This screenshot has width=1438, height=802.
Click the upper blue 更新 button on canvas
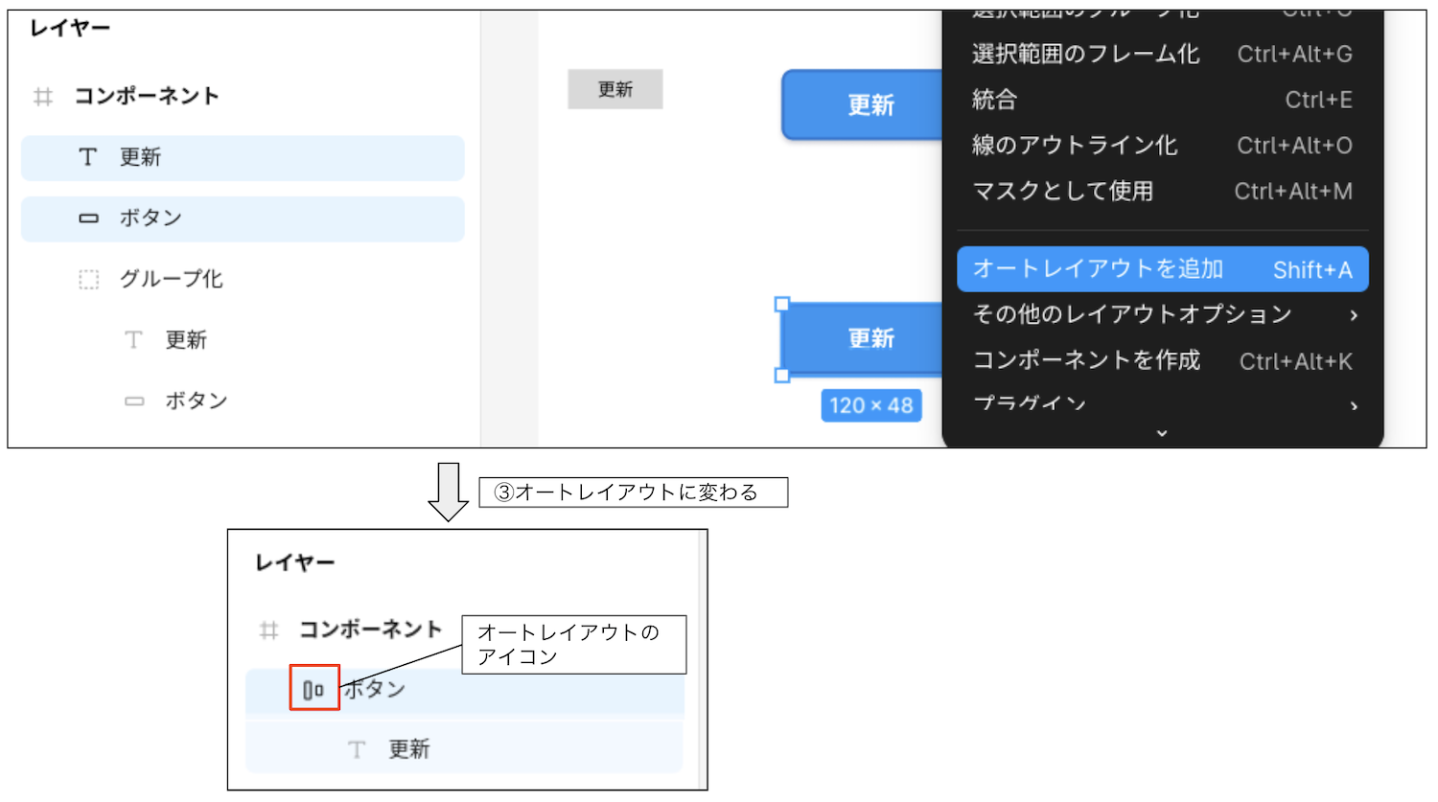863,104
